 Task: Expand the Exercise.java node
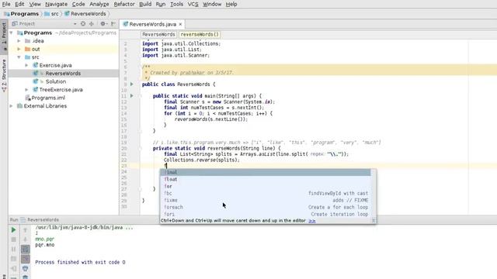(x=26, y=65)
